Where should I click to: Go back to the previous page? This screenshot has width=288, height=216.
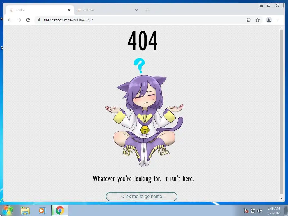(10, 20)
